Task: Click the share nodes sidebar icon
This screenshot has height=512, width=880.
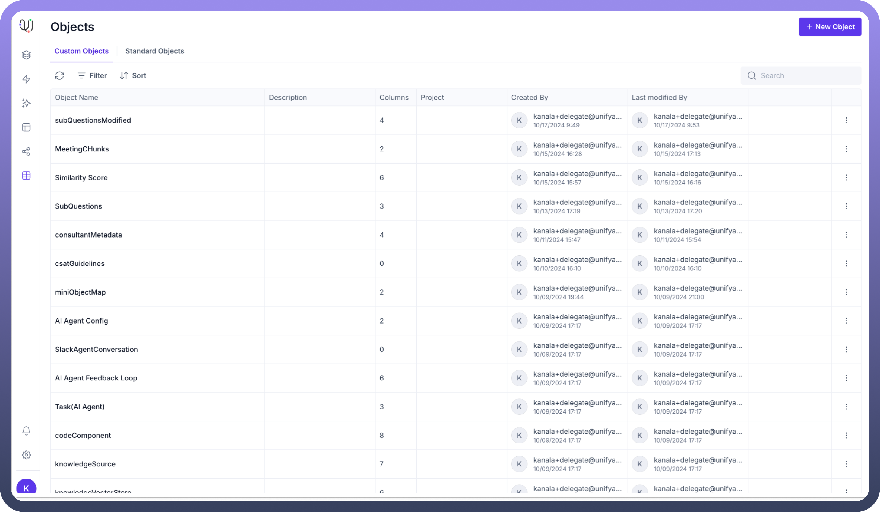Action: (26, 151)
